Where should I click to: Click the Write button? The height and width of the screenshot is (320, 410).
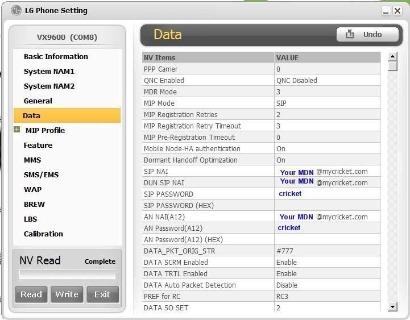coord(67,294)
